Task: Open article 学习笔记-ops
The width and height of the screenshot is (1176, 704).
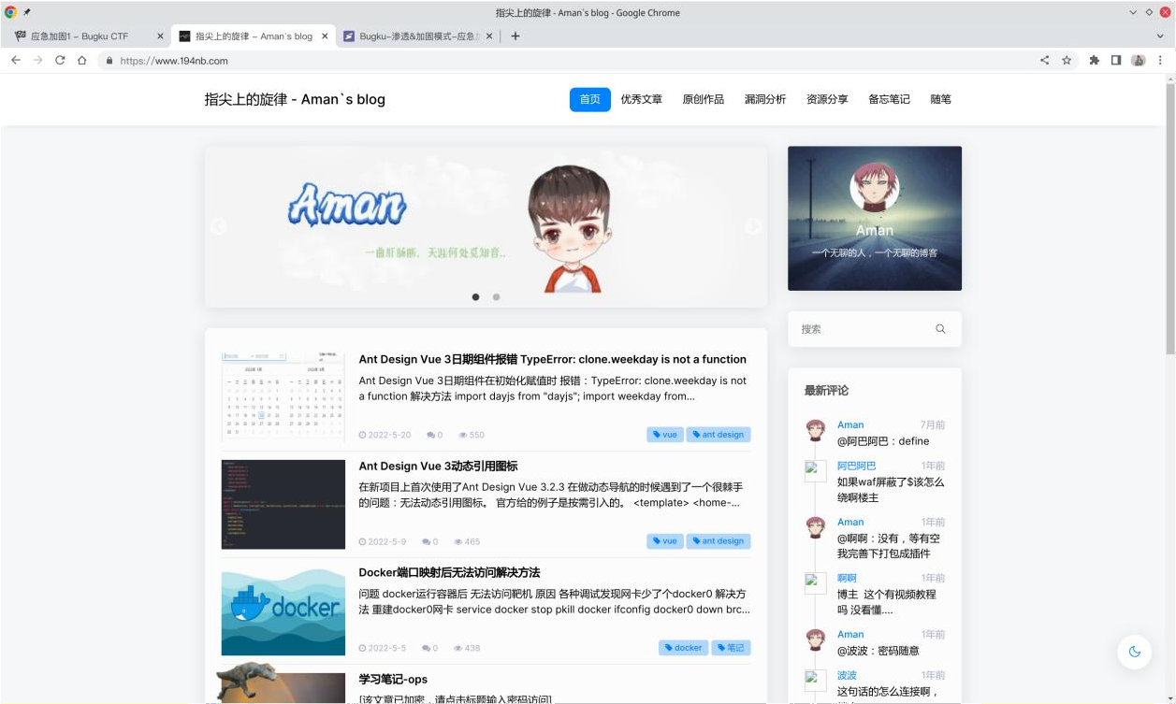Action: pos(393,679)
